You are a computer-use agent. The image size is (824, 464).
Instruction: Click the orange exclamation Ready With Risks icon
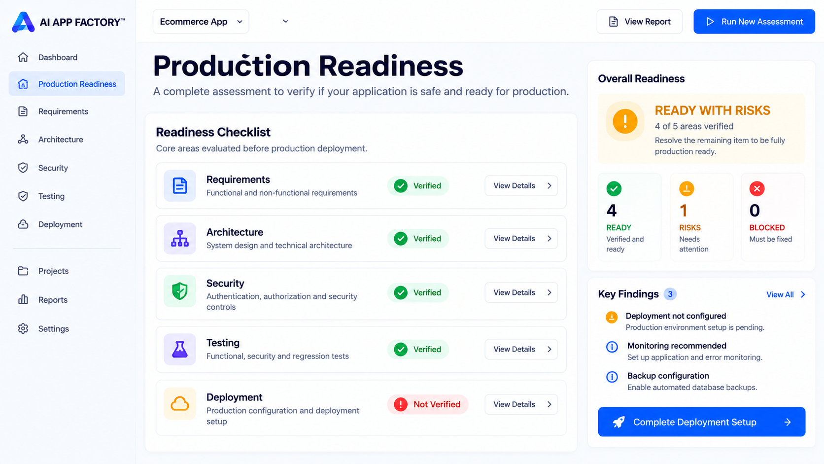click(625, 121)
